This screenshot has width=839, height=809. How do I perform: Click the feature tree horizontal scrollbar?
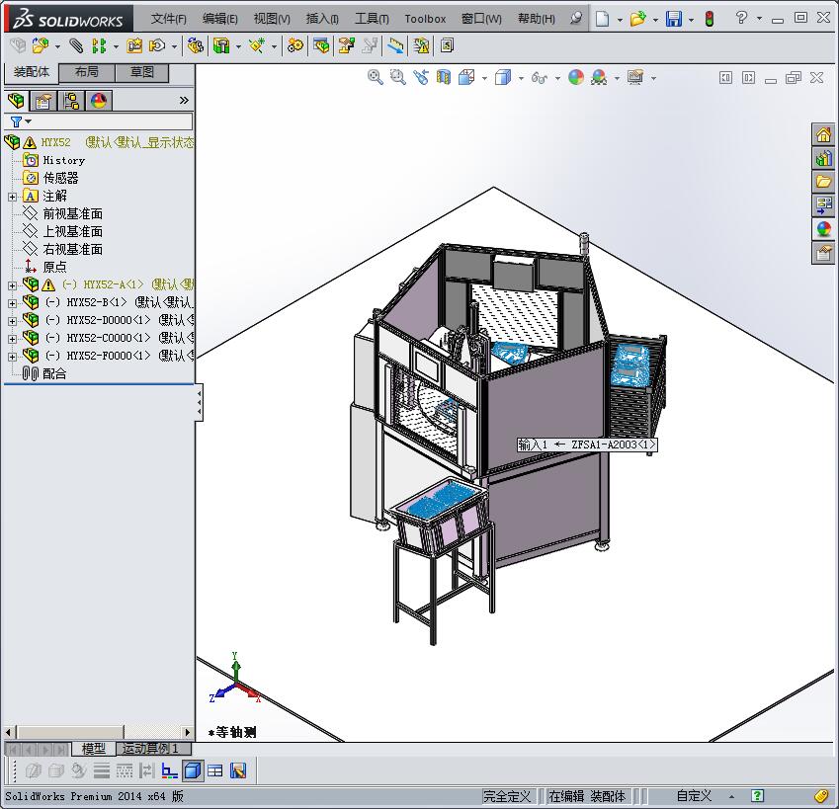coord(98,732)
